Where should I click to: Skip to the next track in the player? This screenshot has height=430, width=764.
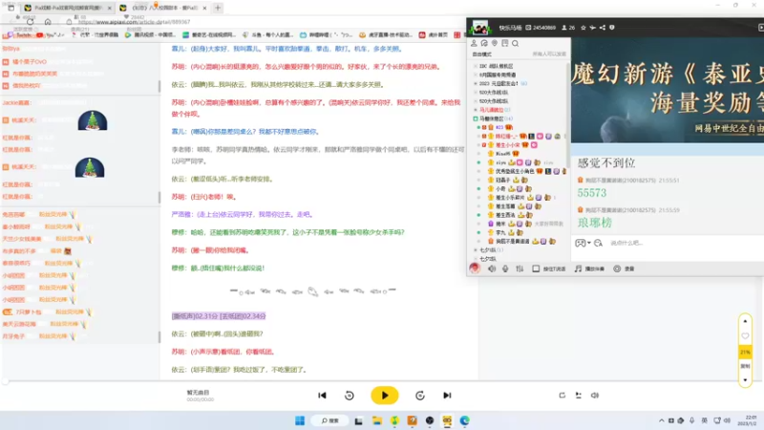[x=447, y=396]
